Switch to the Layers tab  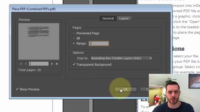(124, 18)
